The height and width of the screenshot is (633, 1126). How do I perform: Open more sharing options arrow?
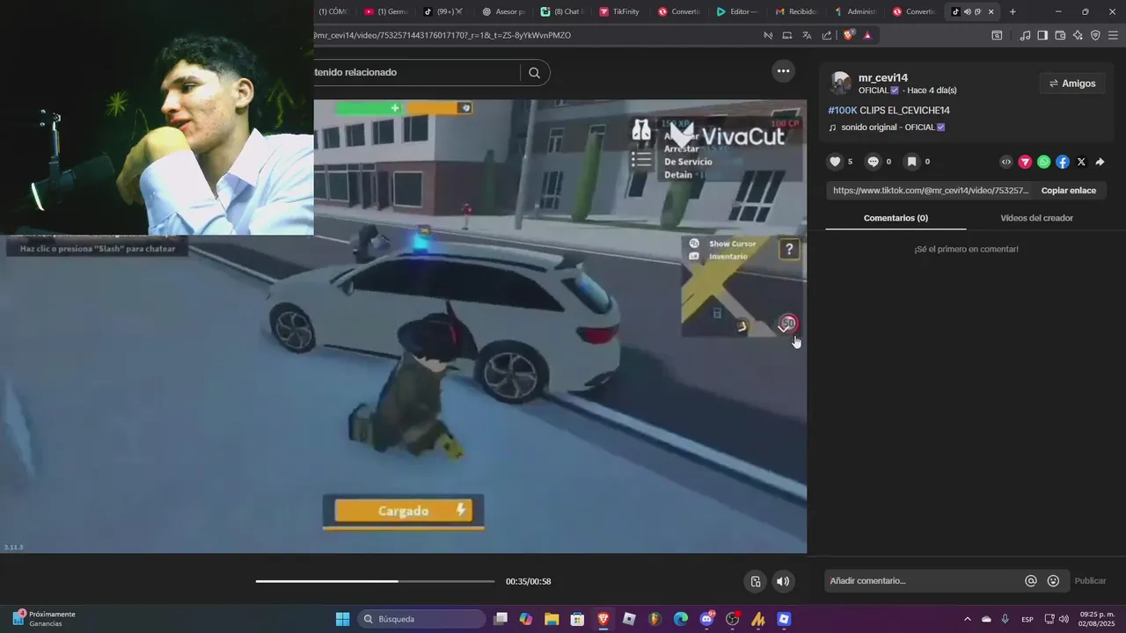1100,162
